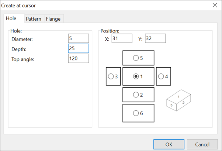Click into the Depth field
The width and height of the screenshot is (222, 151).
coord(79,48)
